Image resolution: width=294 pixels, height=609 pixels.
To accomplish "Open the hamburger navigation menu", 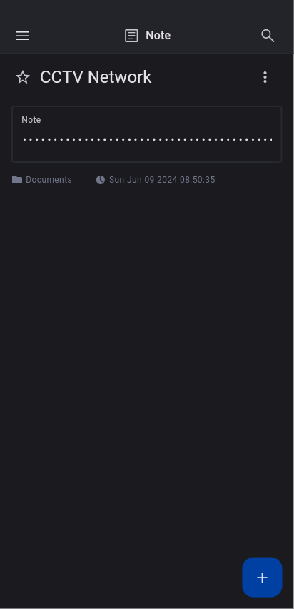I will pyautogui.click(x=23, y=36).
